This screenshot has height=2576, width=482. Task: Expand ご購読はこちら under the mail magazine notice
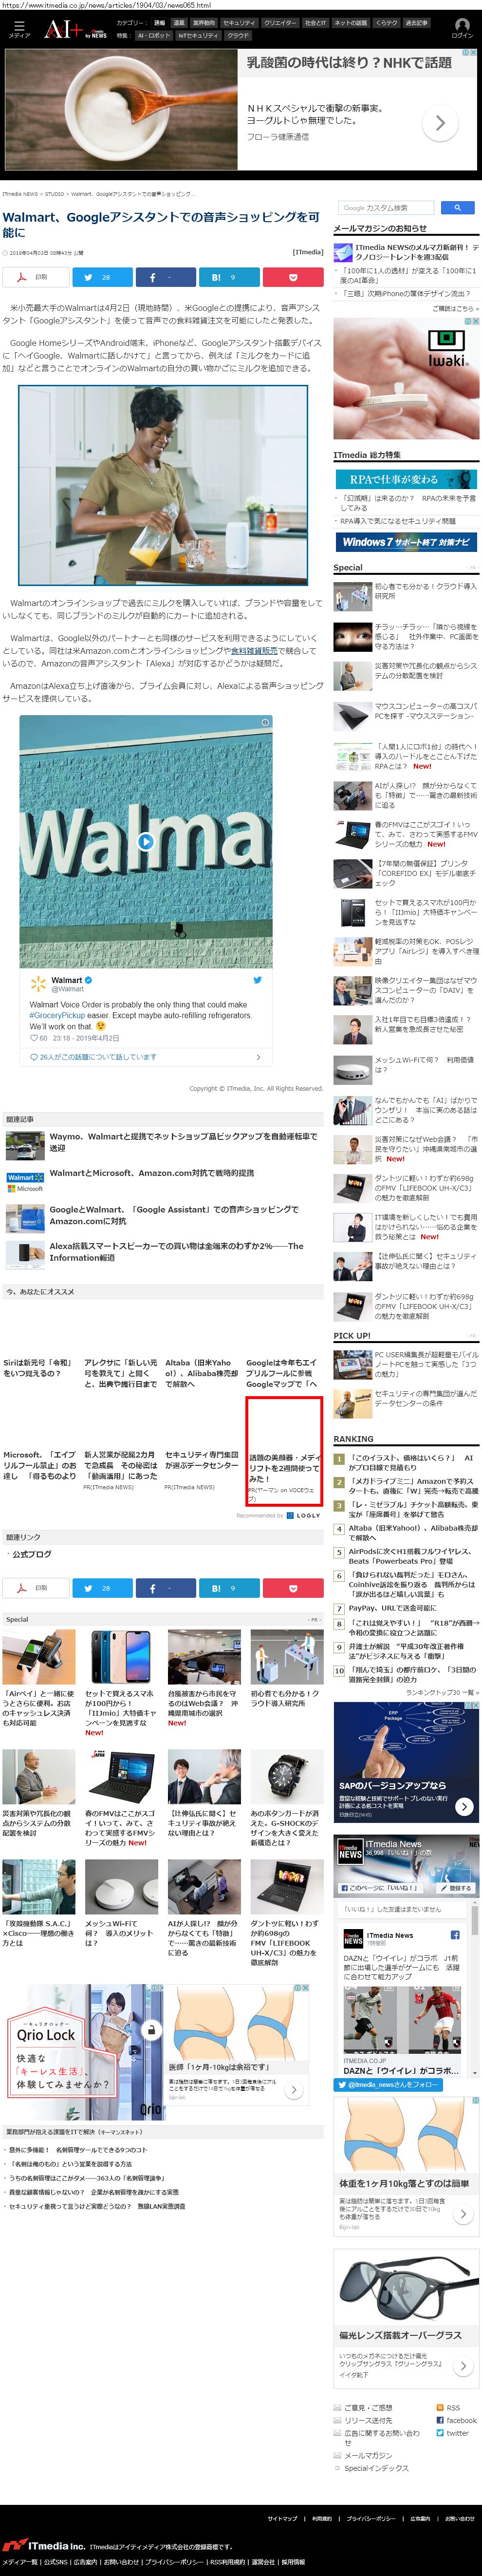point(456,309)
